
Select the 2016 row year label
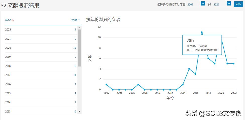[x=8, y=84]
